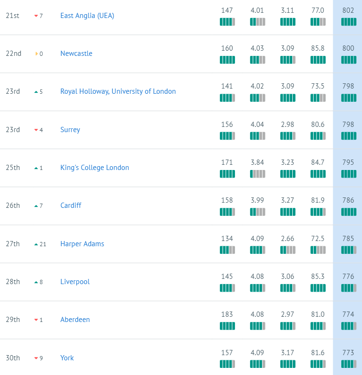
Task: Click the bar indicator under Harper Adams 134
Action: pyautogui.click(x=227, y=250)
